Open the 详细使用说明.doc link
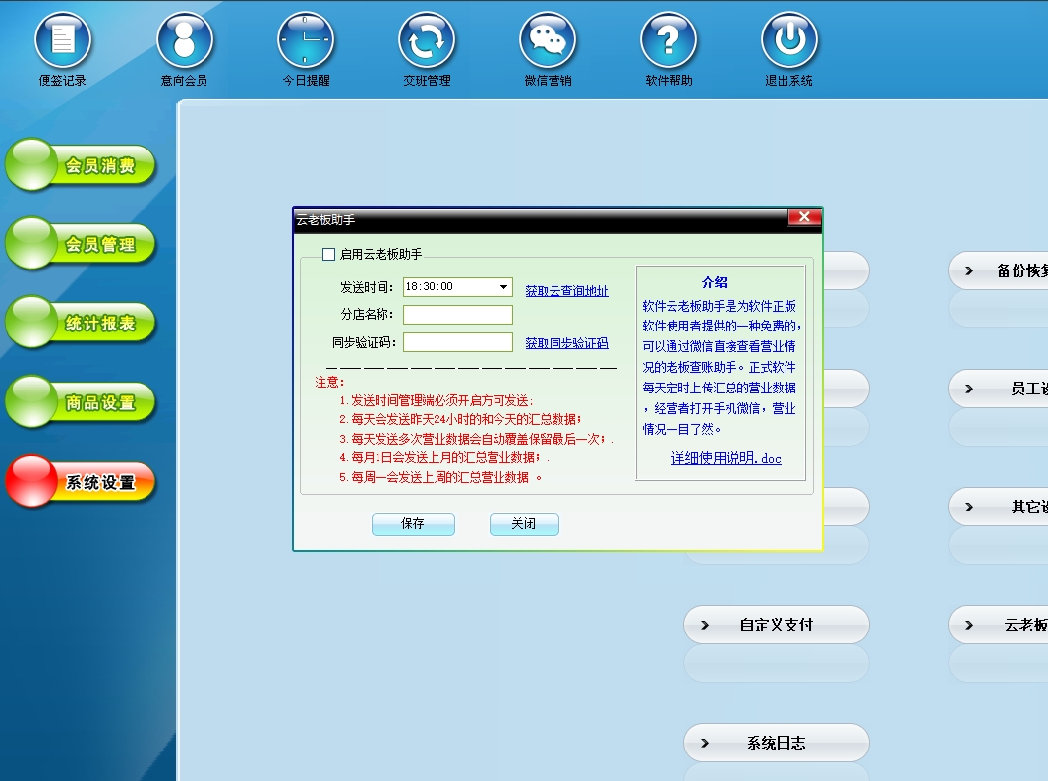1048x781 pixels. (726, 458)
